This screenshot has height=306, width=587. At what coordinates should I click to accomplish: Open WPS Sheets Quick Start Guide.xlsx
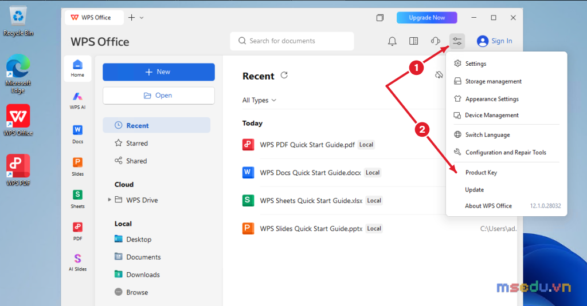311,201
